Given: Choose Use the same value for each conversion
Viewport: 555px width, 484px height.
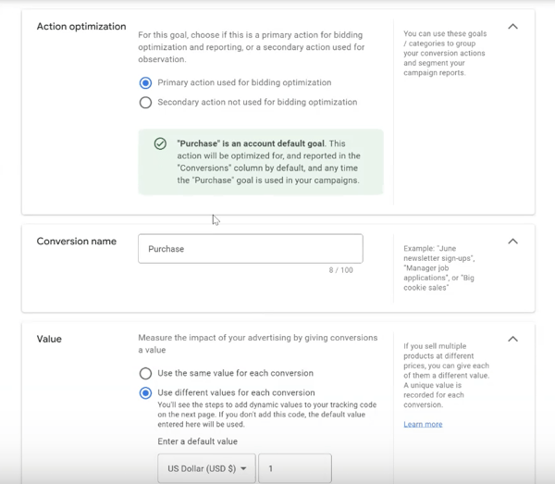Looking at the screenshot, I should (x=145, y=374).
